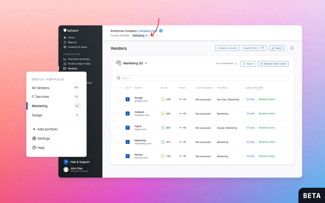
Task: Click the In-use label for Klaviyo
Action: [x=250, y=156]
